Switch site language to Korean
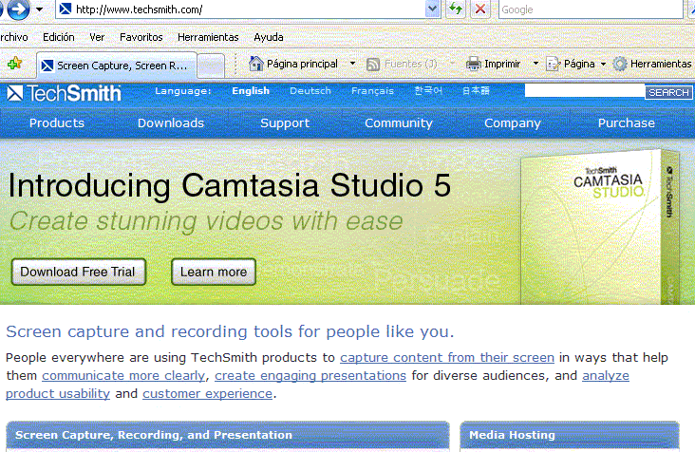 (427, 91)
